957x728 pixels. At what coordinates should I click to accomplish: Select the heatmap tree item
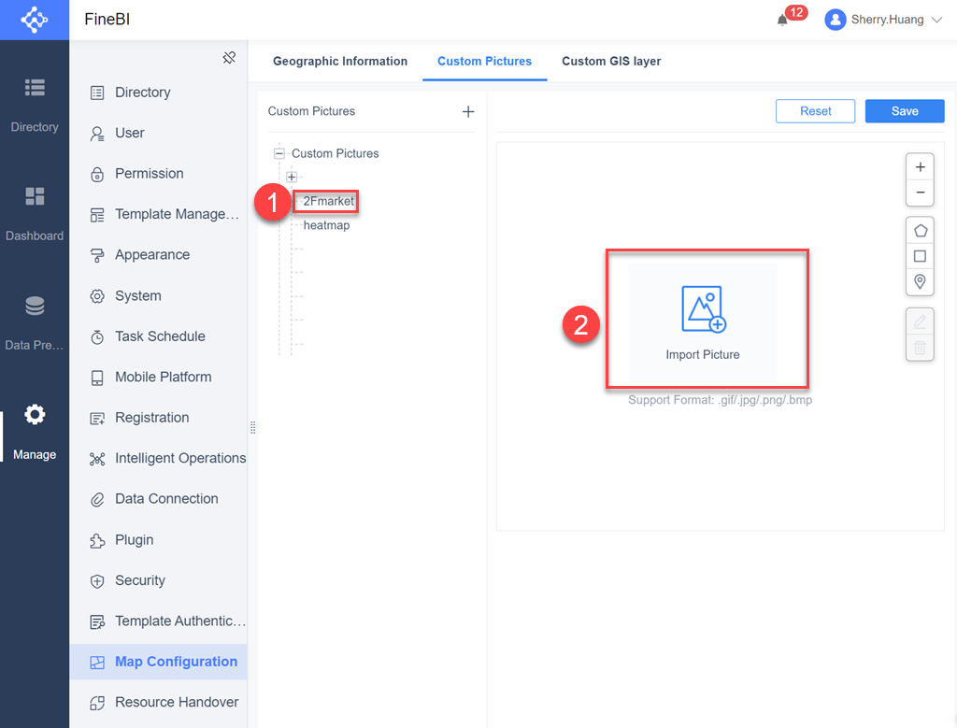click(x=326, y=225)
